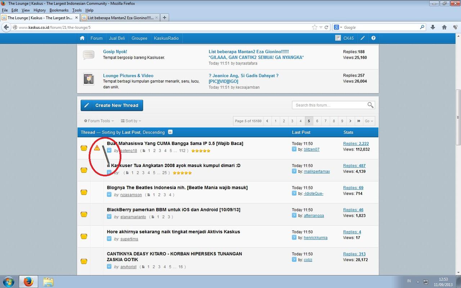This screenshot has height=288, width=461.
Task: Click the Search this forum field
Action: 330,105
